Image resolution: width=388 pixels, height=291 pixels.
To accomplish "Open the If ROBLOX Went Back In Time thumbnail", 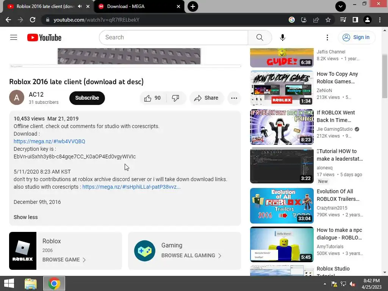I will tap(282, 127).
